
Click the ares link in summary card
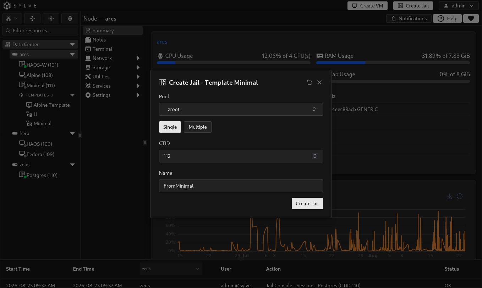162,42
